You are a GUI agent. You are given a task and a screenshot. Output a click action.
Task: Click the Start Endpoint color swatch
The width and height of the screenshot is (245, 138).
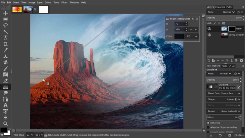(179, 36)
